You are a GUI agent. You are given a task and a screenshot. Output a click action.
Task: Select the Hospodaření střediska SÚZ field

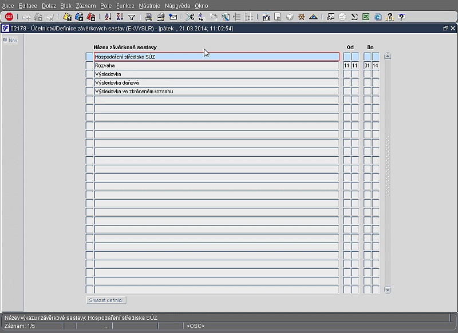[216, 57]
